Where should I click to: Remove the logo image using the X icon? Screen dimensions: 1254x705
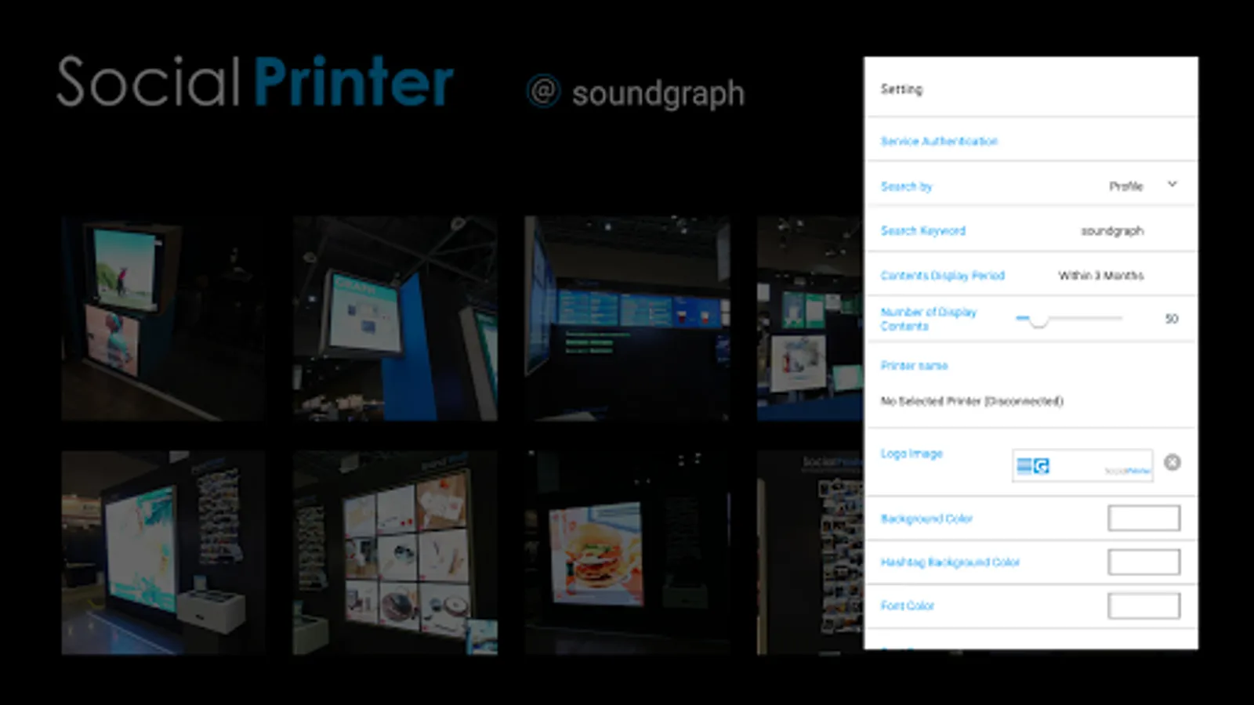pyautogui.click(x=1173, y=462)
